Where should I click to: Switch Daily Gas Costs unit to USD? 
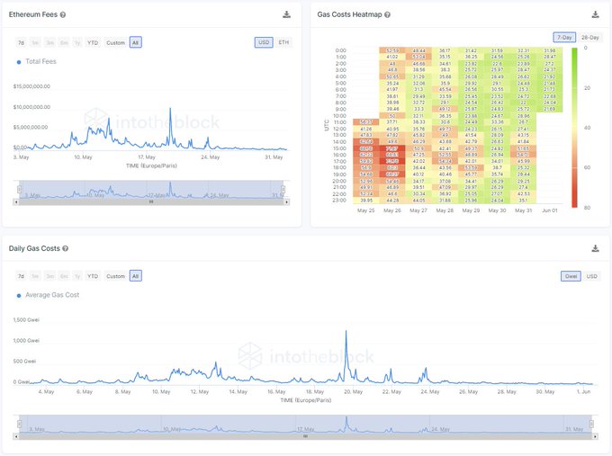pos(591,276)
